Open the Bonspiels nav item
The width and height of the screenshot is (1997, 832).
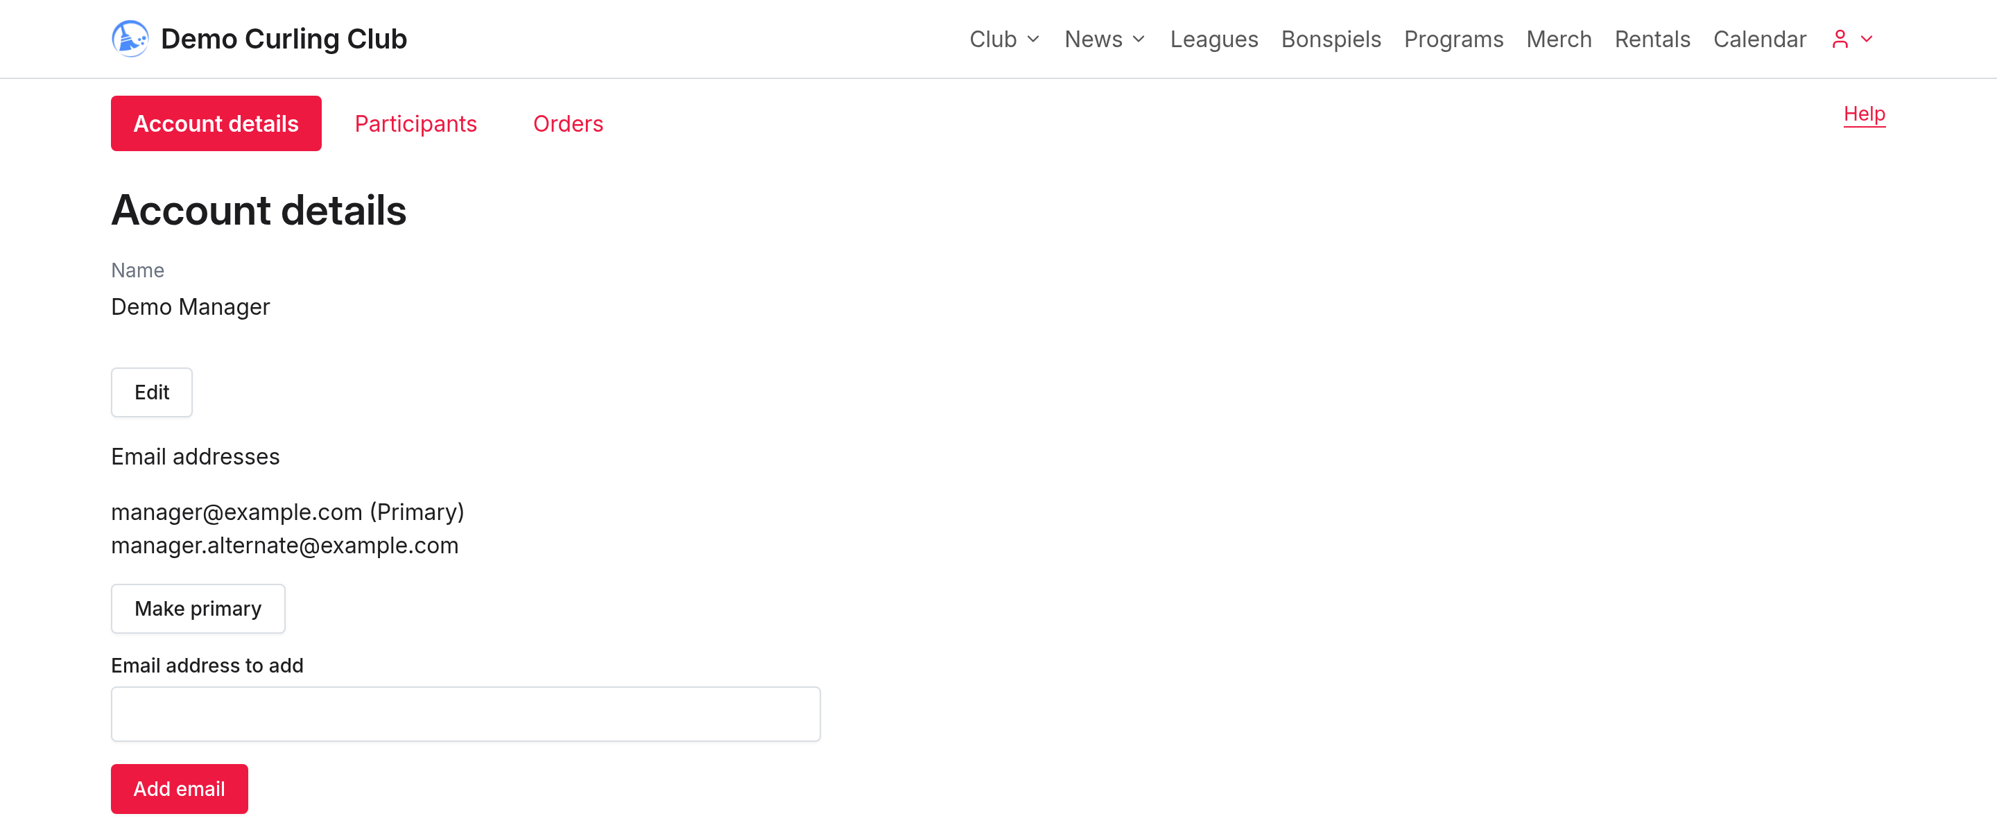click(x=1331, y=39)
